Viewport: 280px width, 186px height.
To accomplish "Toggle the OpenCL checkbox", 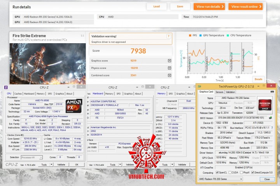I will 217,172.
